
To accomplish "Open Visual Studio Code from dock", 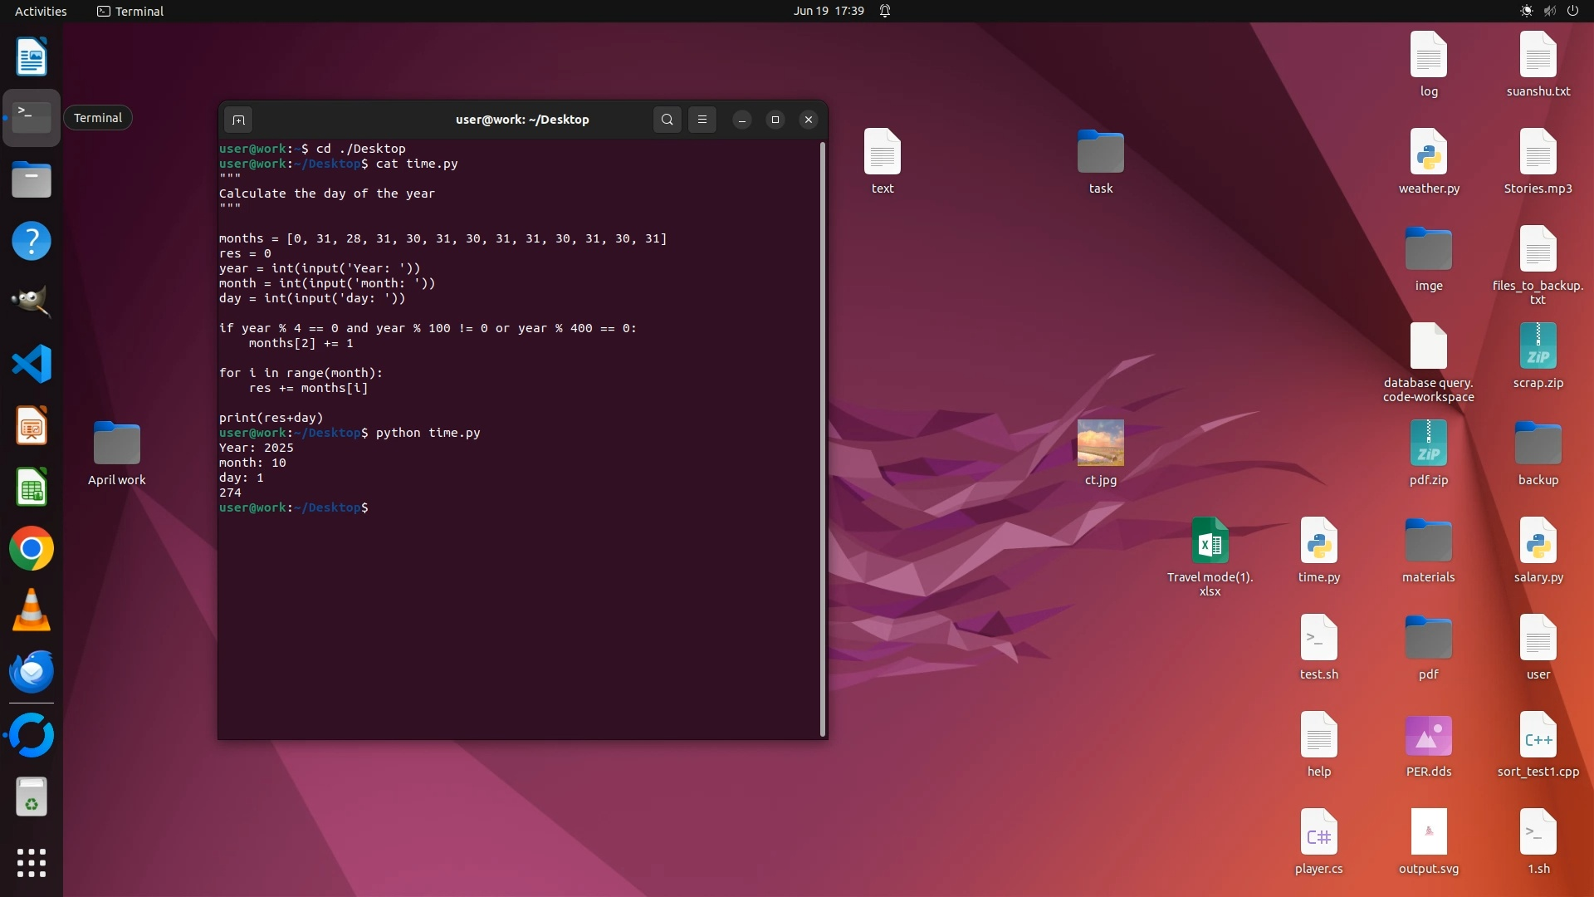I will (32, 364).
